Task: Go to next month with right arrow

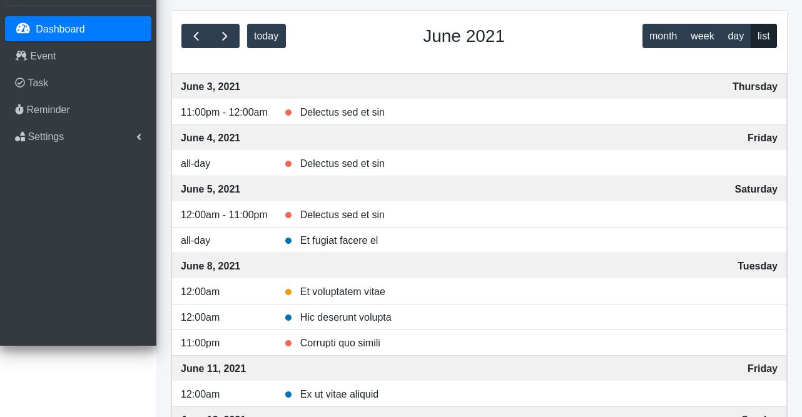Action: click(x=225, y=36)
